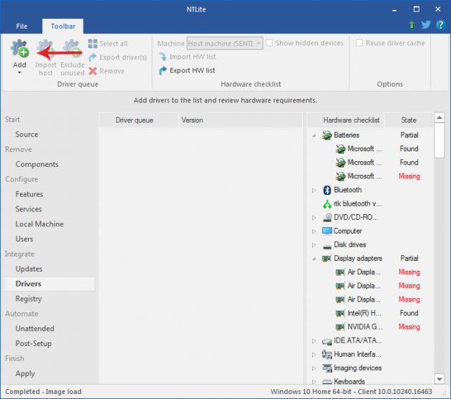Open the Twitter bird icon
Viewport: 451px width, 399px height.
426,25
